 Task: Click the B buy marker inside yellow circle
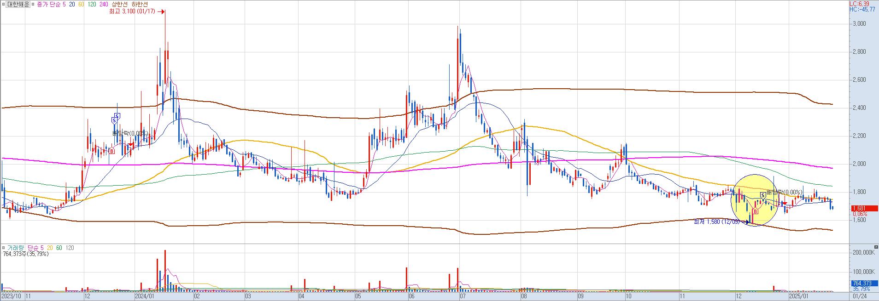click(756, 211)
